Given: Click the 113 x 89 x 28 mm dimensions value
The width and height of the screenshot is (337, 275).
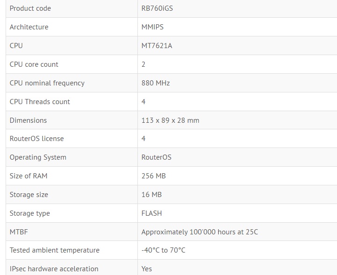Looking at the screenshot, I should coord(170,120).
